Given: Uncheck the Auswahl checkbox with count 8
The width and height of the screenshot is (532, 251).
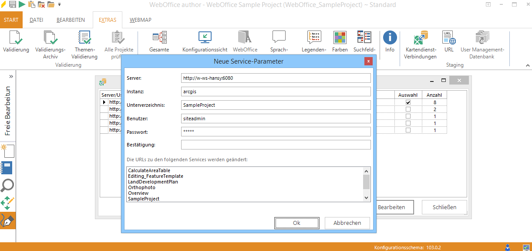Looking at the screenshot, I should coord(408,102).
